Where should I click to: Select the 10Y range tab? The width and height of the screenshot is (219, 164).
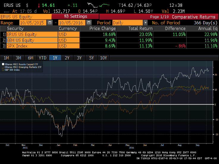[104, 58]
